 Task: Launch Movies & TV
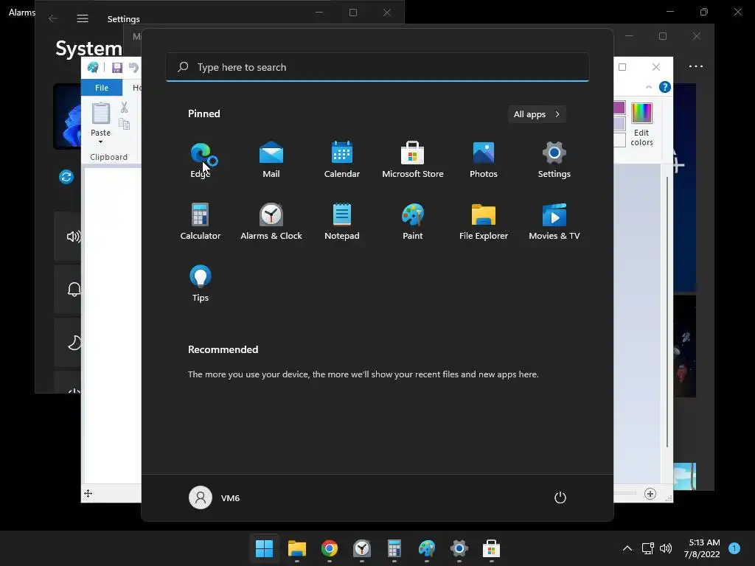coord(554,222)
